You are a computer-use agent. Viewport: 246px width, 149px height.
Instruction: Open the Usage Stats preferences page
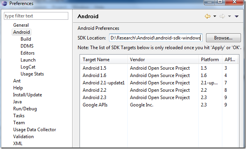pos(32,74)
